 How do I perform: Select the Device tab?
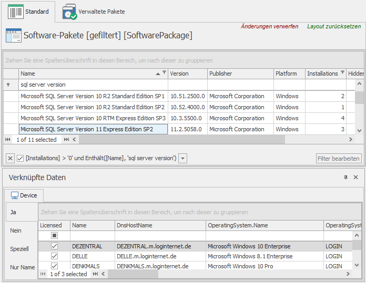point(24,195)
